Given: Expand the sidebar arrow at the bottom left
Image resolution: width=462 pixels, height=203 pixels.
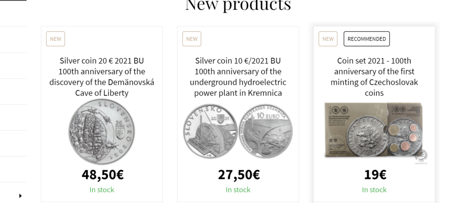Looking at the screenshot, I should tap(20, 196).
